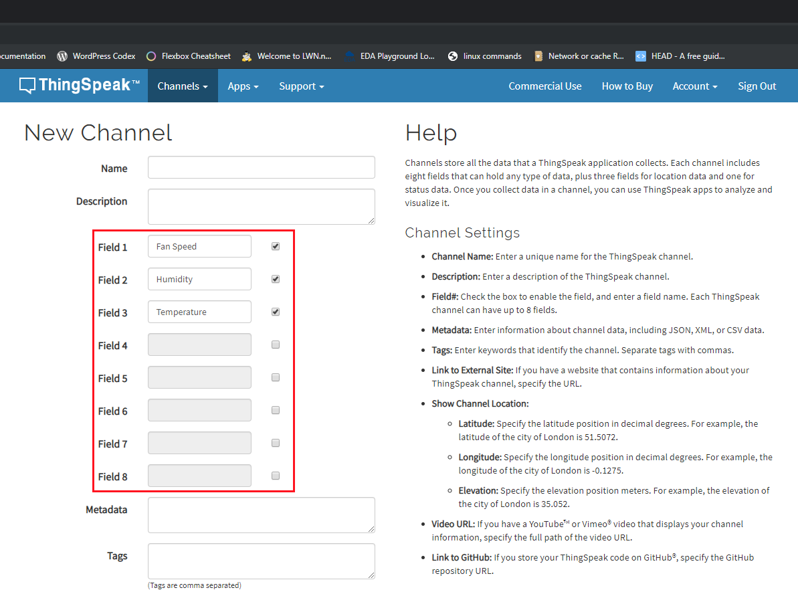Viewport: 798px width, 592px height.
Task: Uncheck the Field 3 checkbox
Action: point(276,312)
